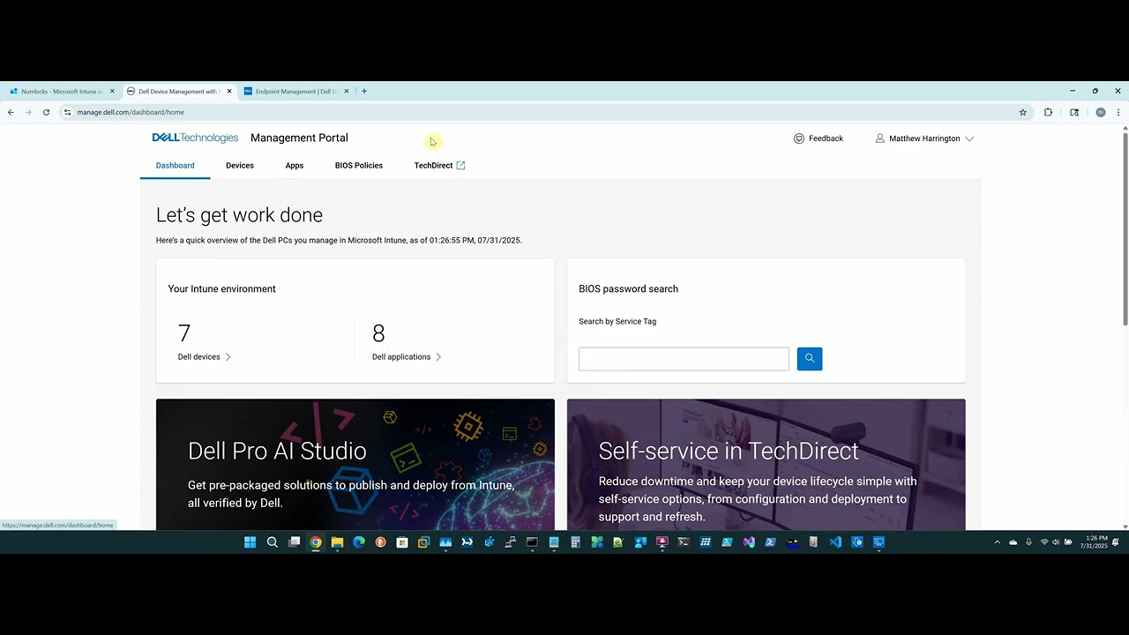Click the TechDirect external link icon

[460, 165]
